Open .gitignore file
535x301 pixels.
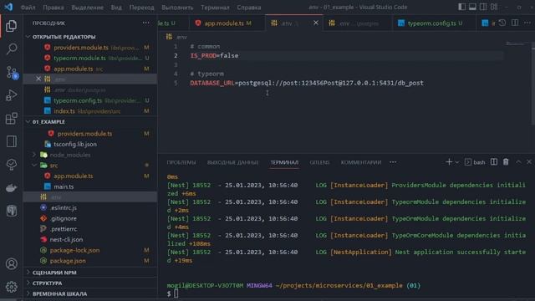pyautogui.click(x=90, y=218)
